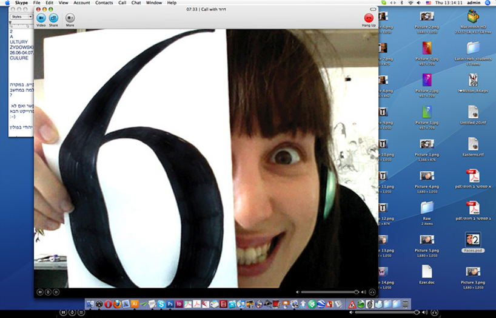496x318 pixels.
Task: Click the Wi-Fi status icon in menu bar
Action: pos(411,3)
